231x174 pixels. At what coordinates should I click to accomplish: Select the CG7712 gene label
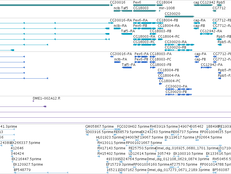coord(219,8)
